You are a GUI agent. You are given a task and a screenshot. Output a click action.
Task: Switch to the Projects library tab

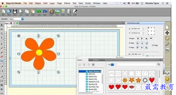point(102,60)
